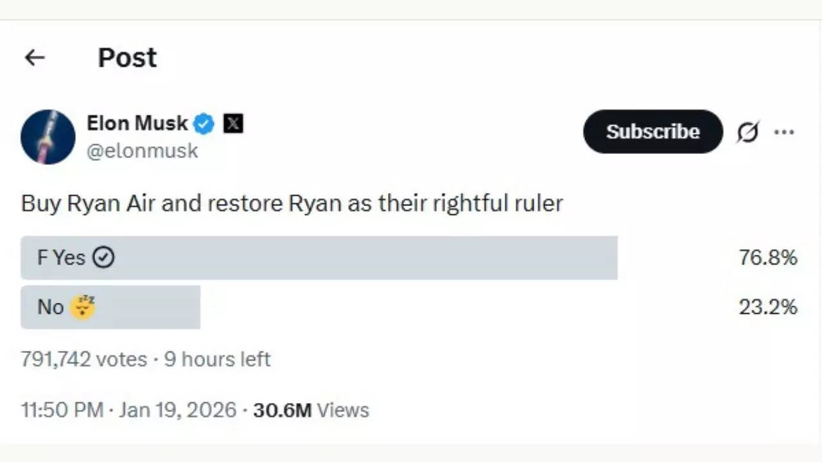Open Grok analysis for this post
The width and height of the screenshot is (822, 462).
coord(747,132)
